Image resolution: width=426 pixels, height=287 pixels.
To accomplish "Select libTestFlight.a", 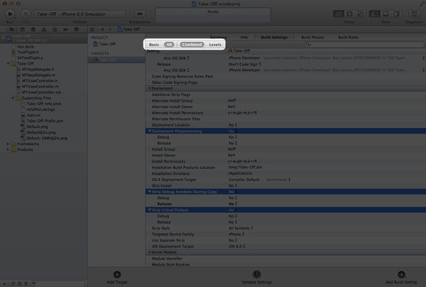I will 30,58.
